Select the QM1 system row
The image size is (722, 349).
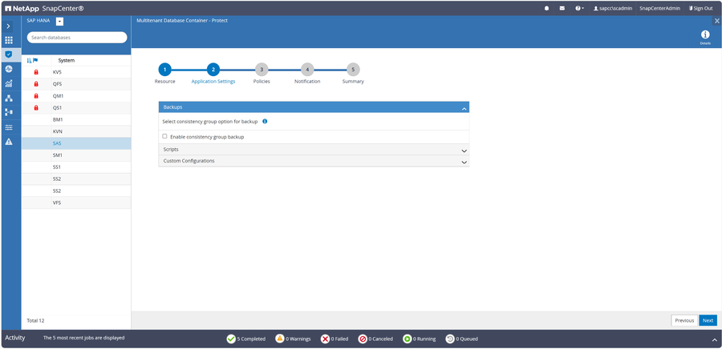[76, 96]
